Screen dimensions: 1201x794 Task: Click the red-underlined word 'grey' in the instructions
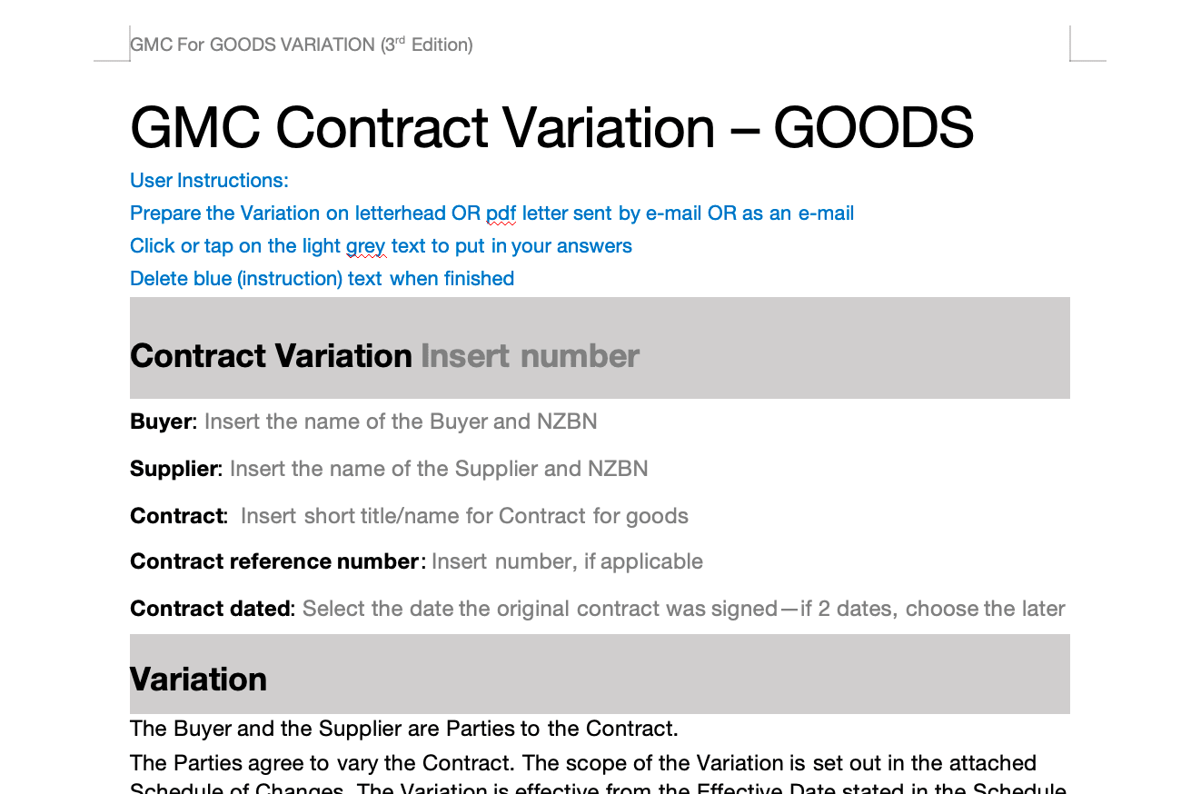point(366,247)
